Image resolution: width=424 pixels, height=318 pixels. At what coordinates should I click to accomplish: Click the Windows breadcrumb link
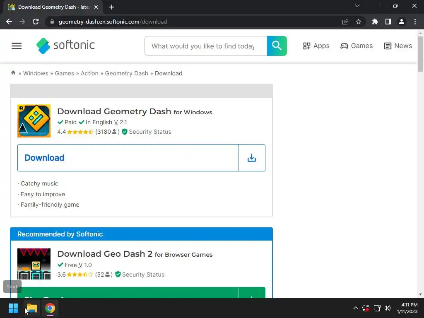point(36,73)
